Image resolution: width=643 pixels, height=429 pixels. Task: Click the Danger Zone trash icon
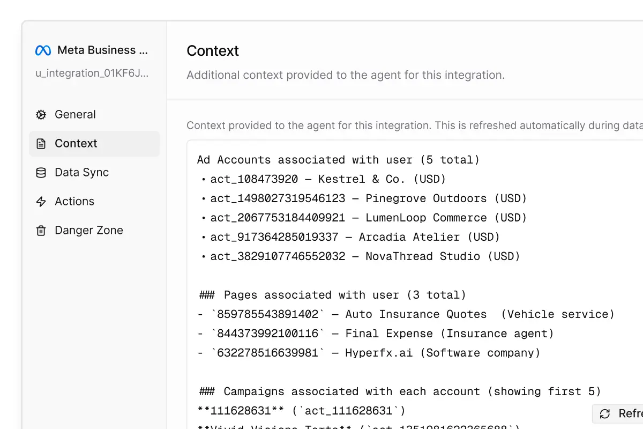(x=41, y=230)
